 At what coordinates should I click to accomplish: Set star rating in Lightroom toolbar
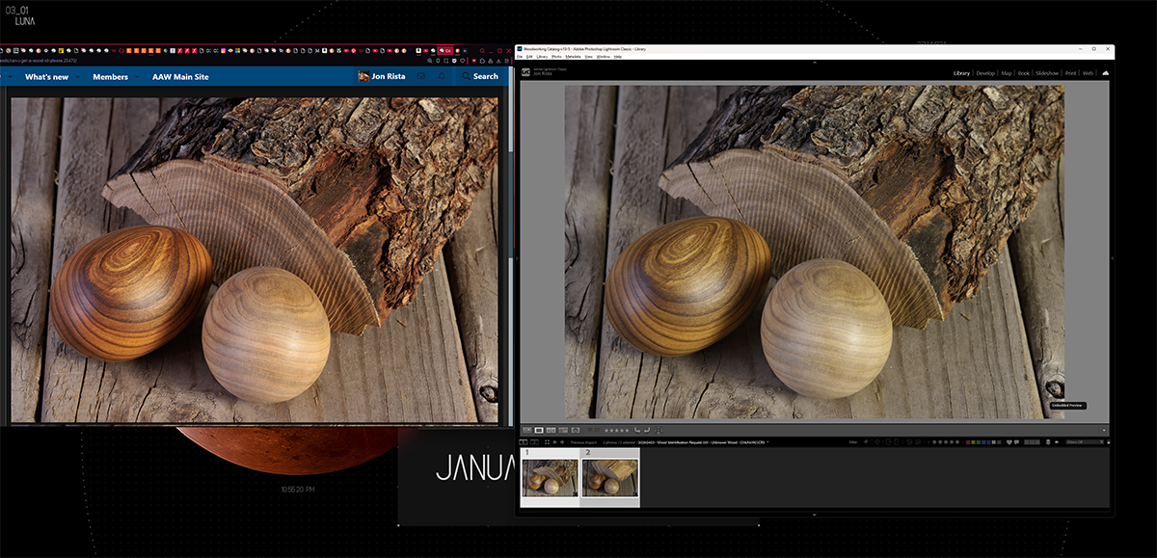click(617, 431)
